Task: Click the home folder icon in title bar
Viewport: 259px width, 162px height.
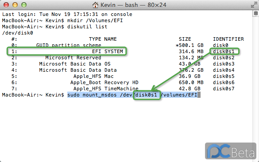Action: [x=95, y=5]
